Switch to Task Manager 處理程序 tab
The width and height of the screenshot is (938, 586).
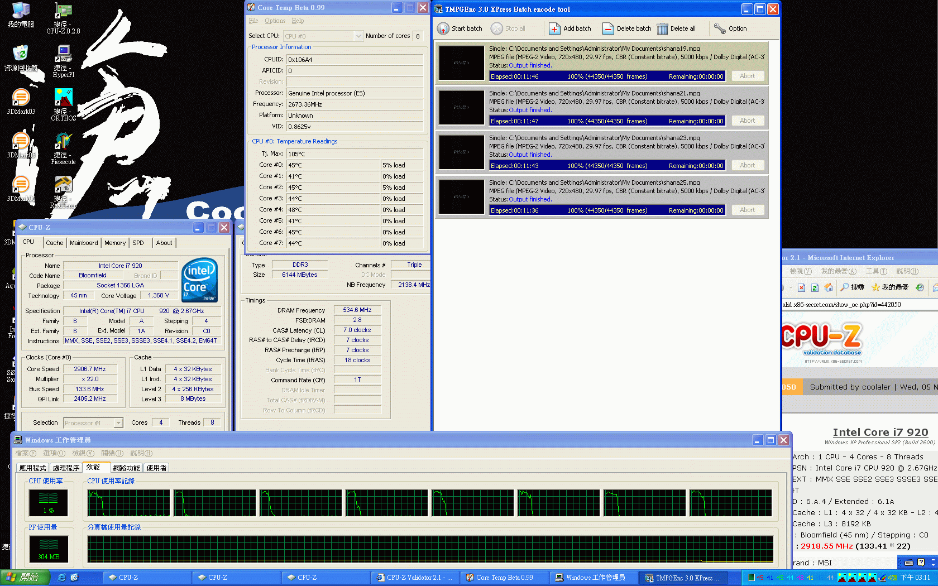click(x=66, y=468)
